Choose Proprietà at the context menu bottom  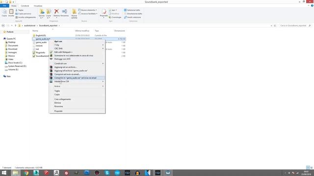click(x=77, y=111)
